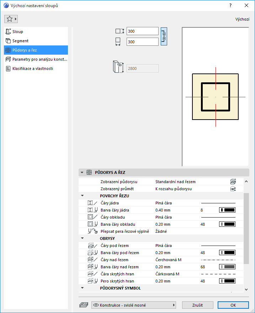Click 0.40 mm pen weight for Barva čáry jádra

163,210
